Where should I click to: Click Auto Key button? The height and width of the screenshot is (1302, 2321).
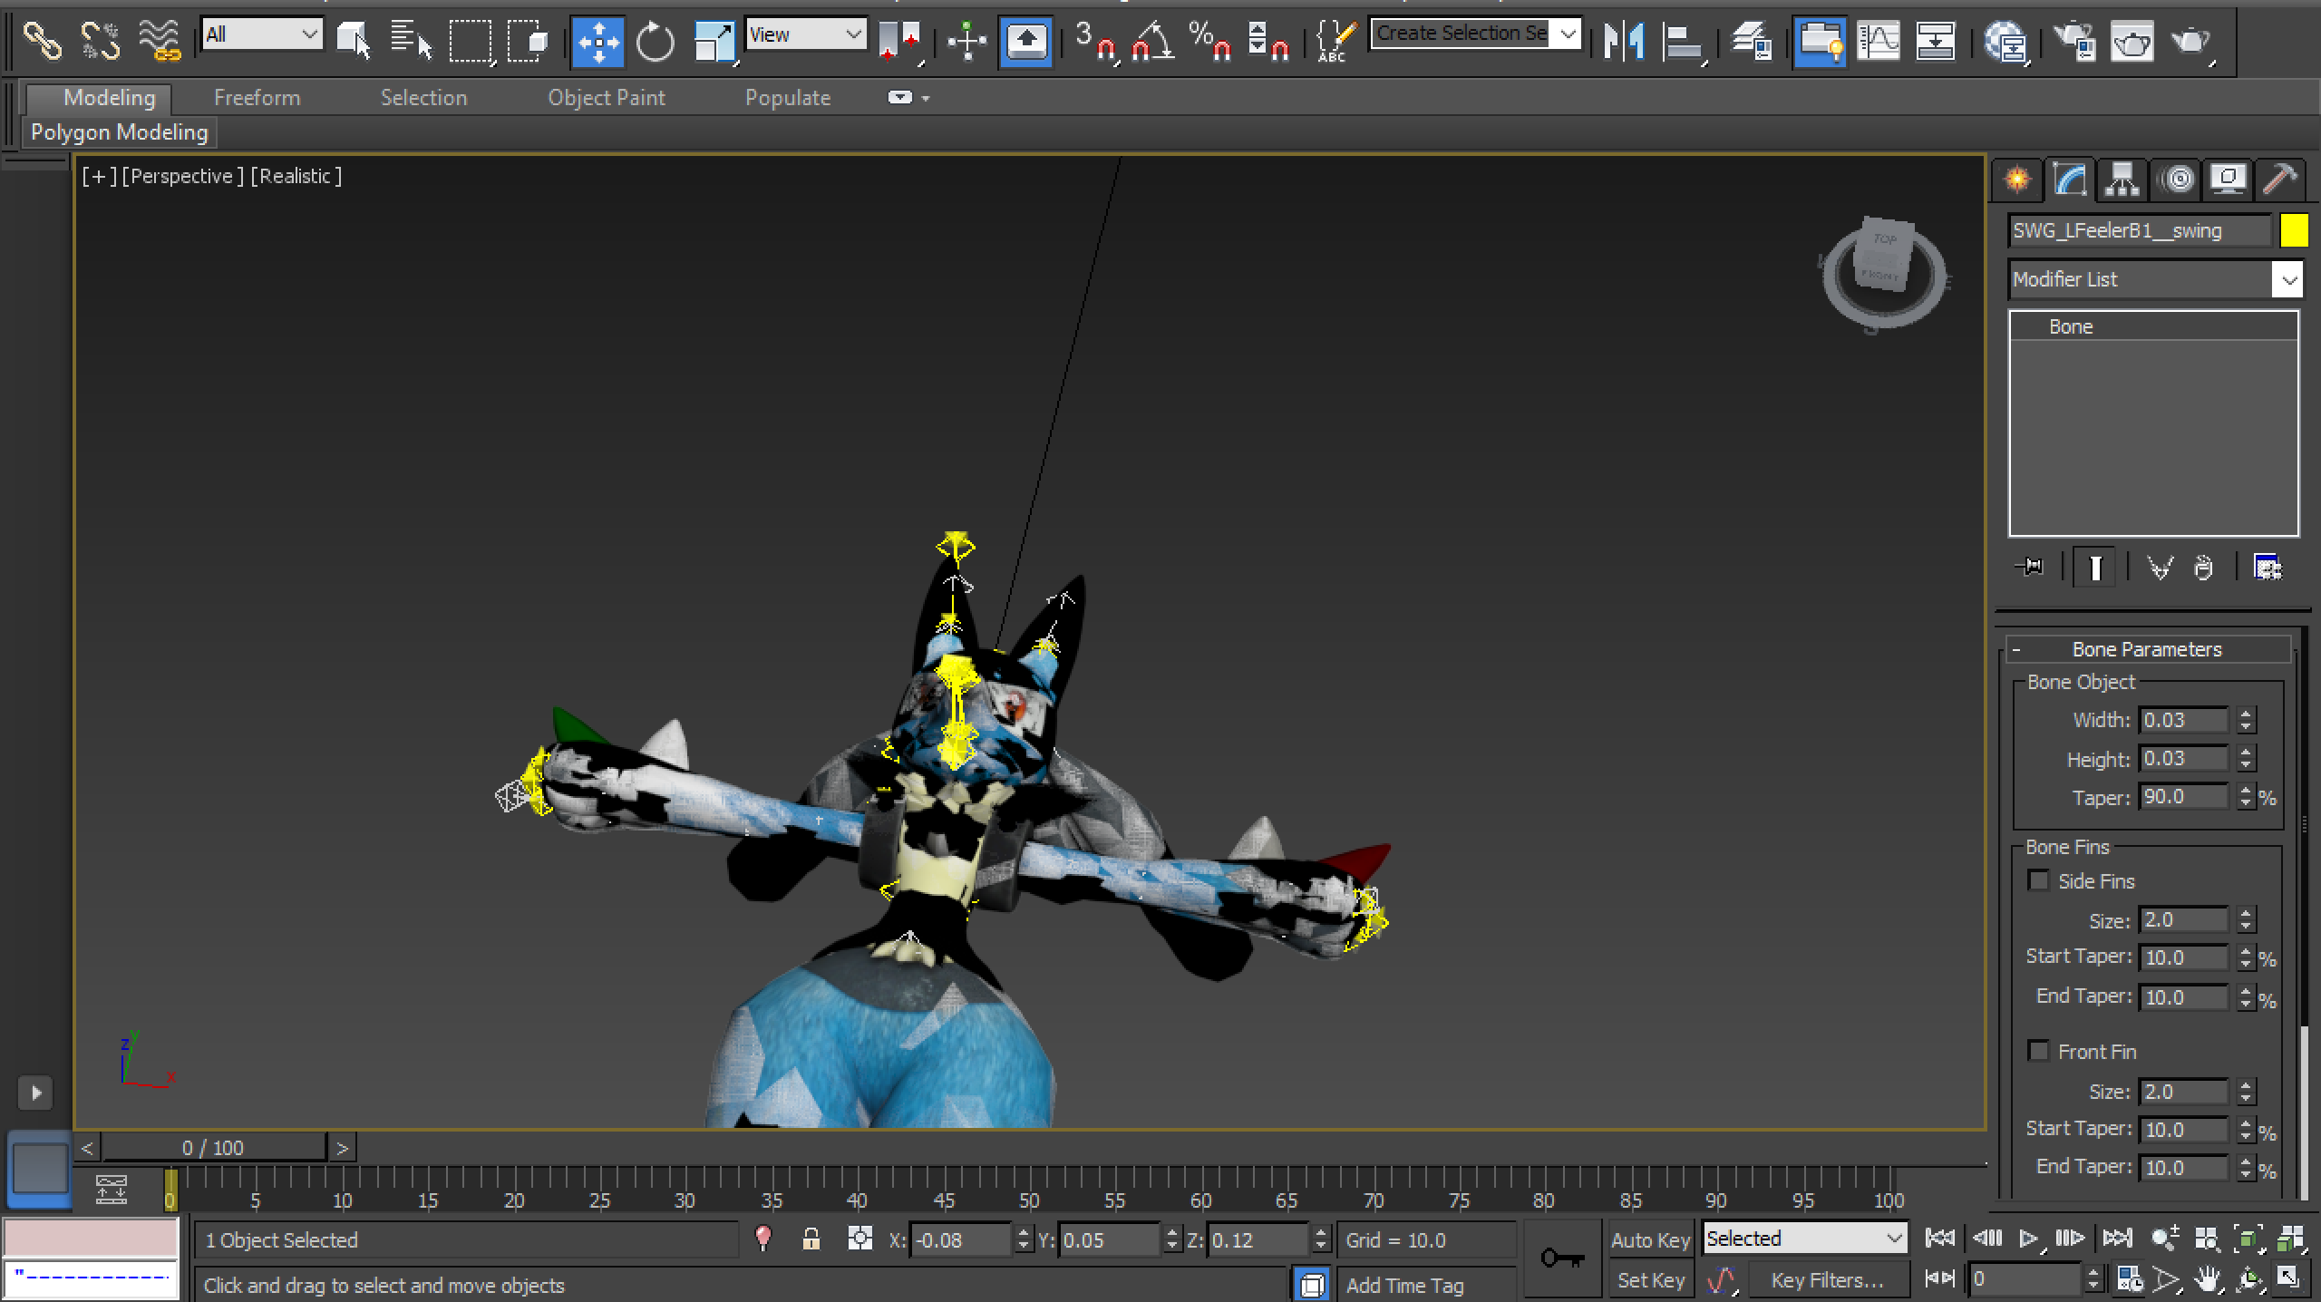(x=1650, y=1239)
